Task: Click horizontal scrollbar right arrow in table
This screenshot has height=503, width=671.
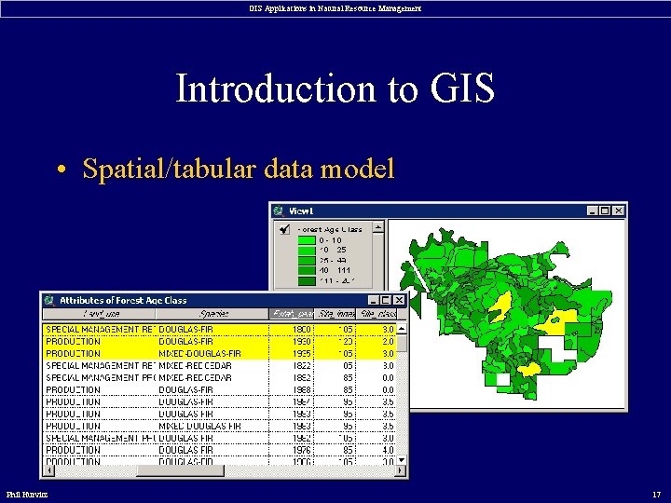Action: 400,470
